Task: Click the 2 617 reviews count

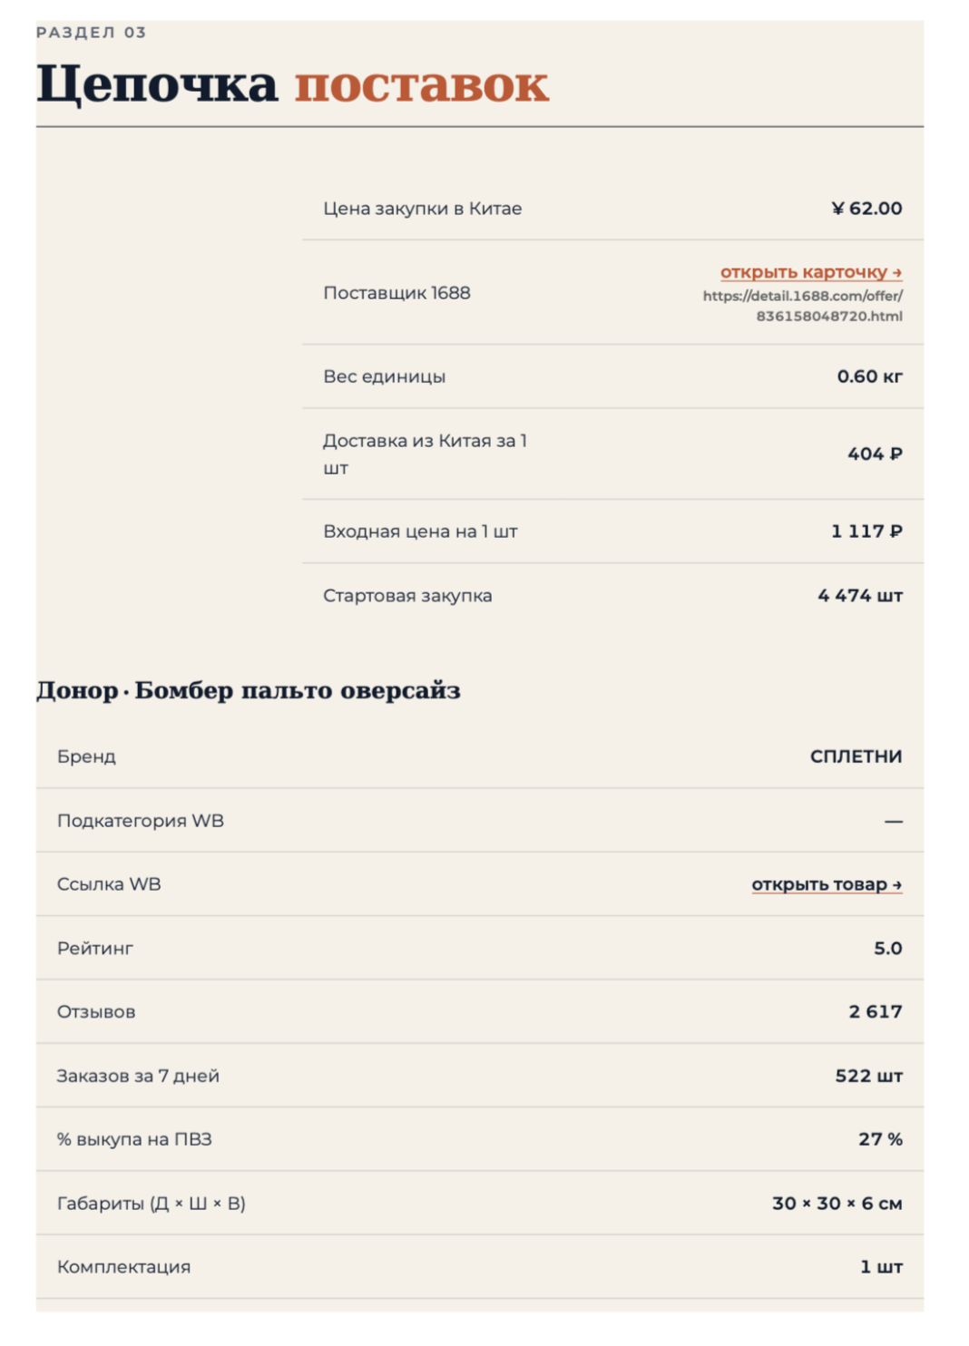Action: tap(876, 1012)
